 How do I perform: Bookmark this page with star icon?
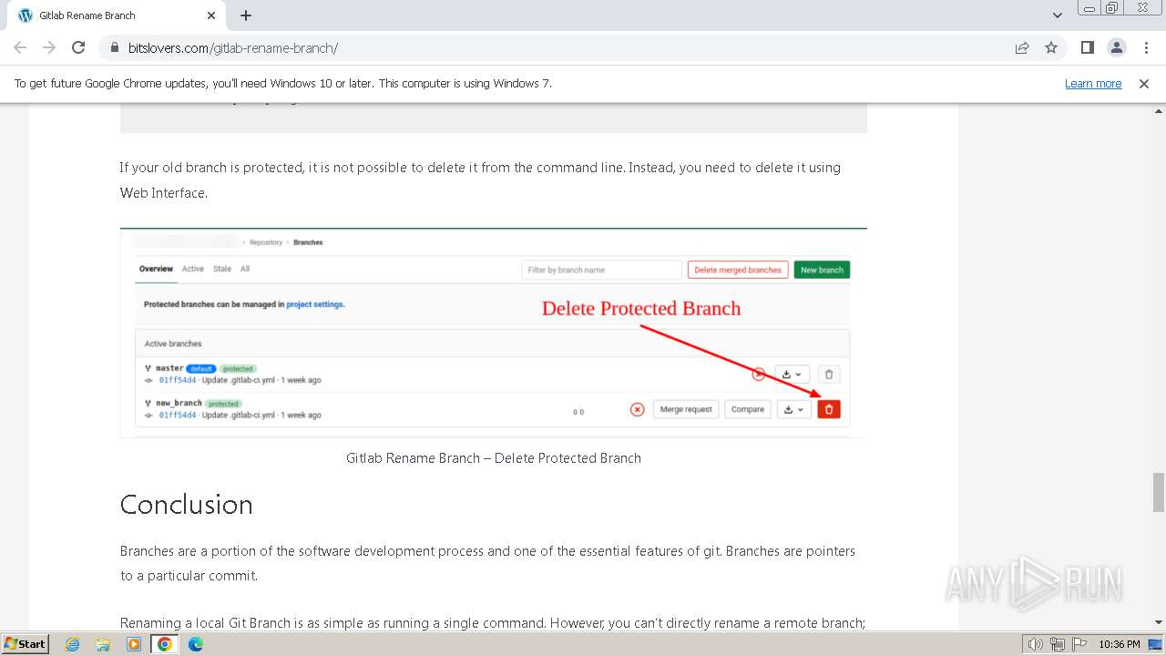point(1051,47)
